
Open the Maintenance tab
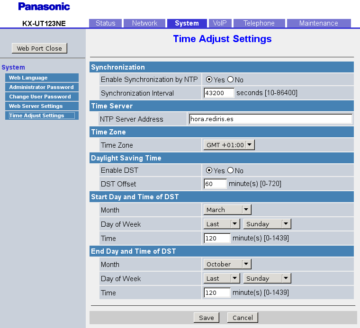pyautogui.click(x=318, y=23)
